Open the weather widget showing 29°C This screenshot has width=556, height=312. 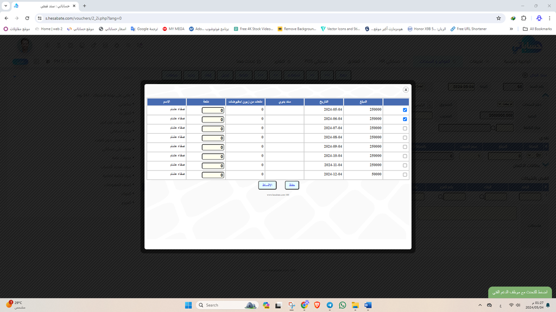click(16, 305)
